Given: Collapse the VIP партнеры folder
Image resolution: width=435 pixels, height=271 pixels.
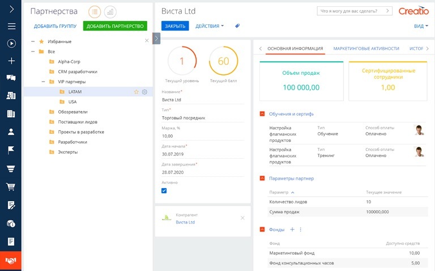Looking at the screenshot, I should (43, 82).
